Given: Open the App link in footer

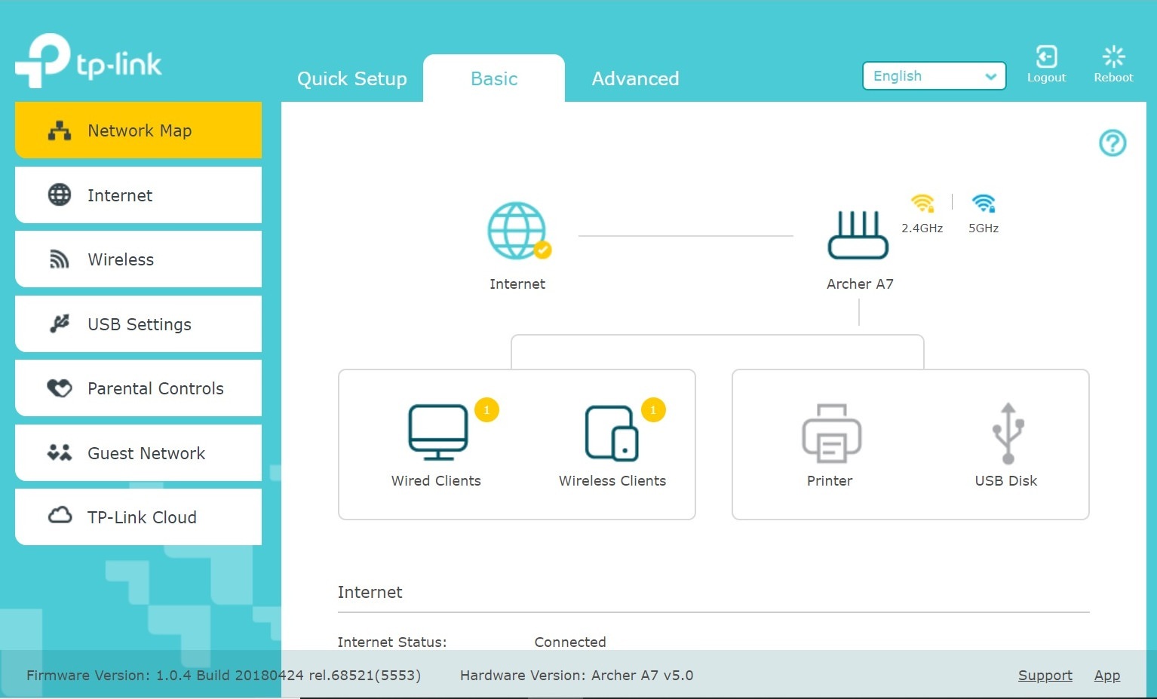Looking at the screenshot, I should coord(1106,675).
